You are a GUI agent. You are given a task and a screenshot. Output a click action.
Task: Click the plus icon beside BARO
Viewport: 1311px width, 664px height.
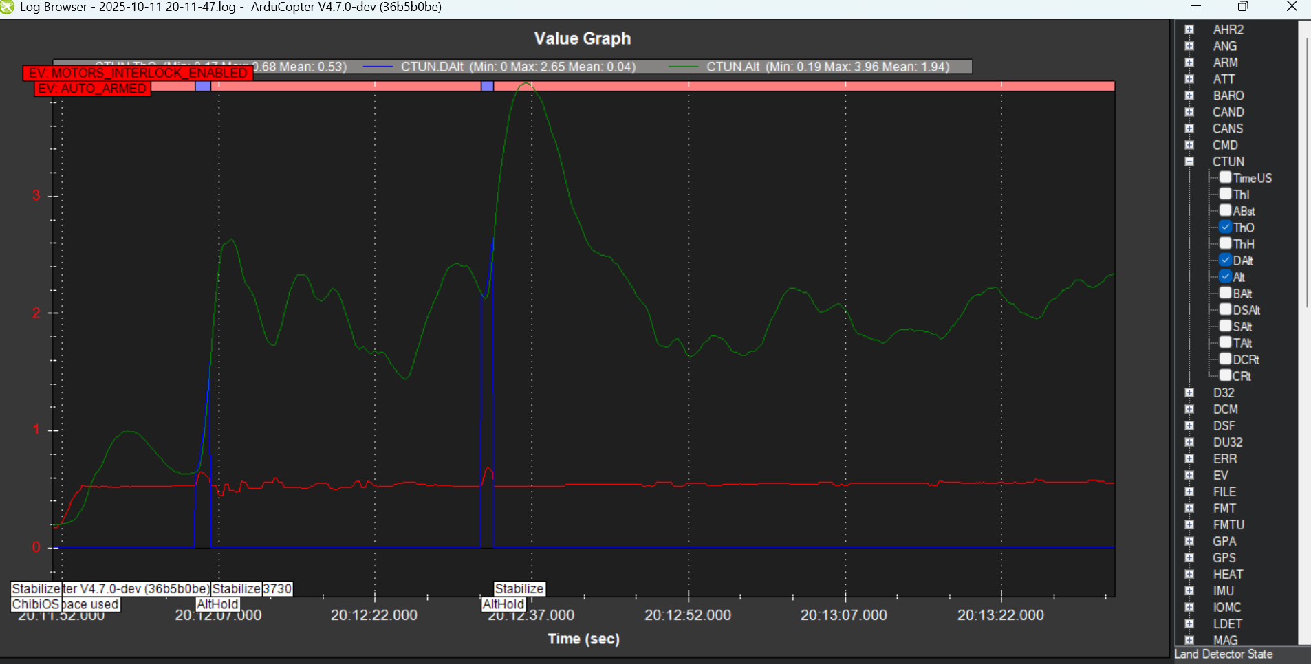1189,96
